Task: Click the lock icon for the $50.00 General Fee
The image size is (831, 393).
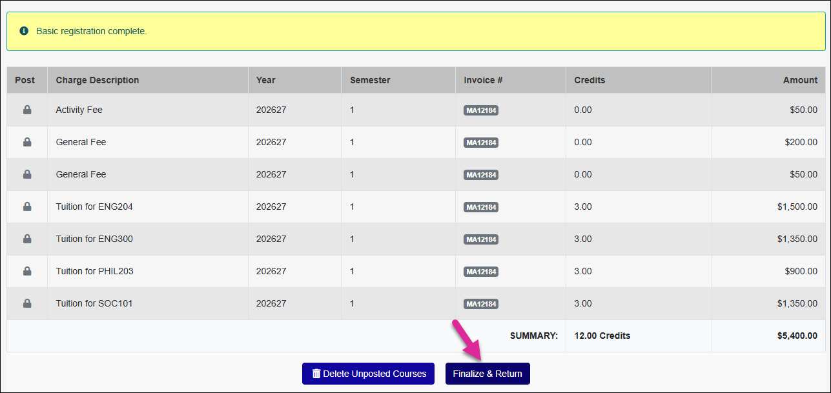Action: (x=27, y=174)
